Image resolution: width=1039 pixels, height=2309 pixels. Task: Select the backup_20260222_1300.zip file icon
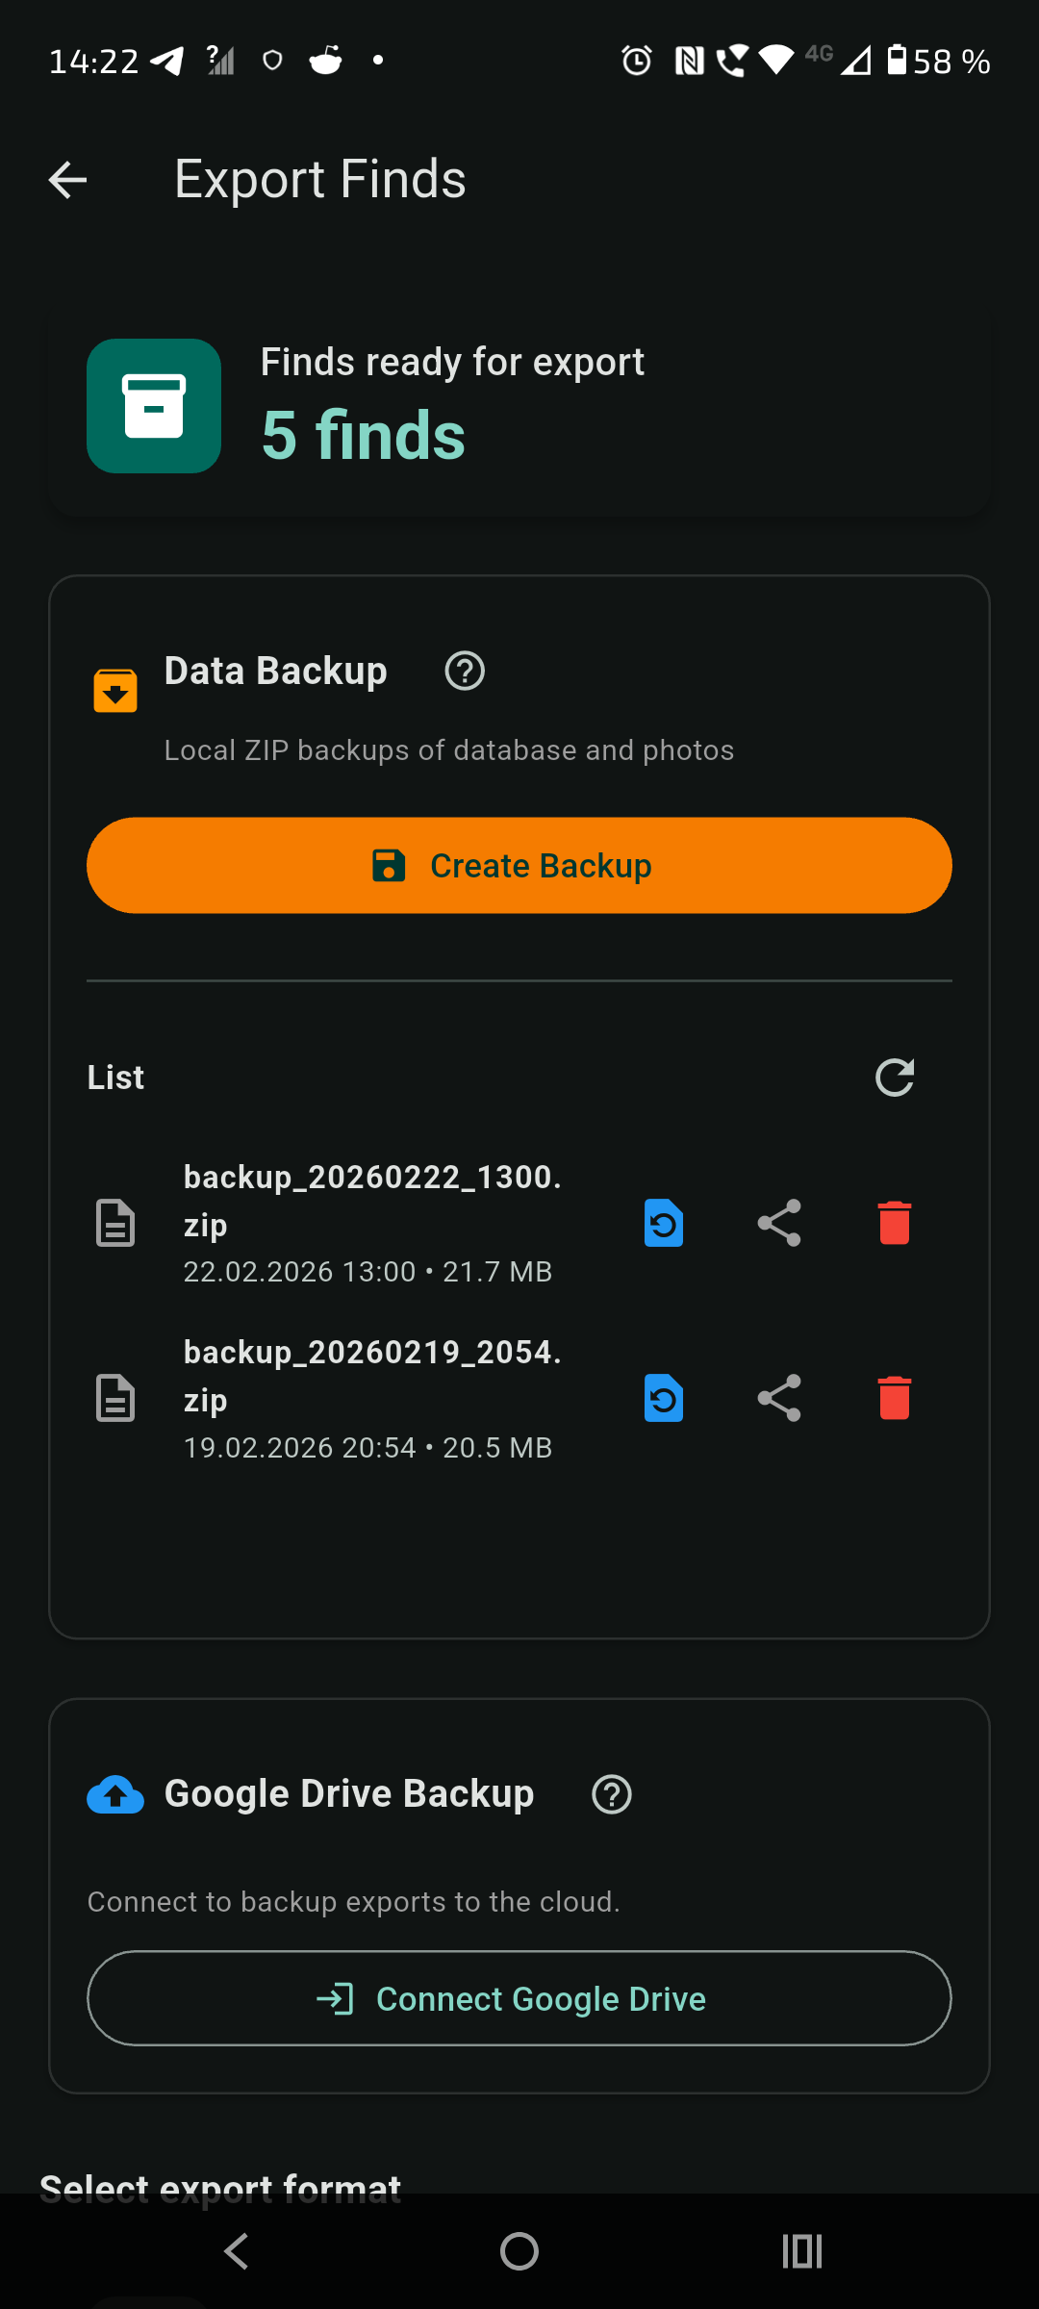(114, 1223)
